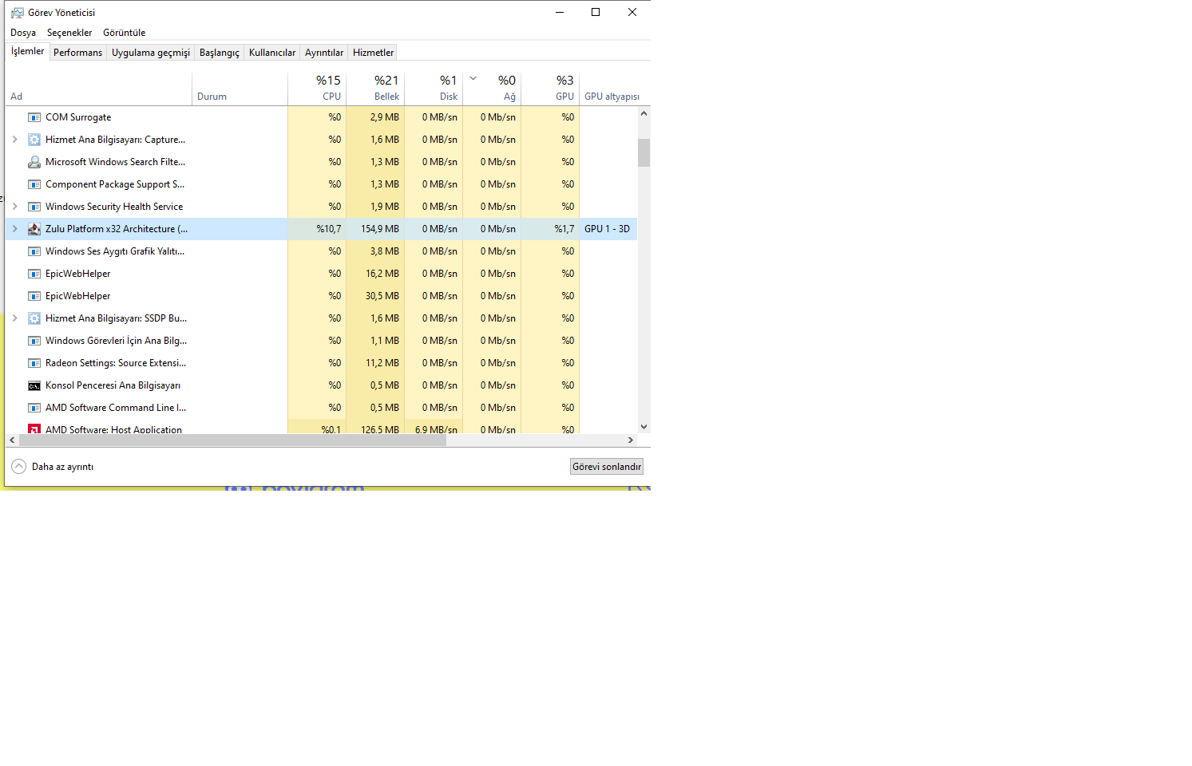Viewport: 1192px width, 766px height.
Task: Click the COM Surrogate process icon
Action: click(34, 117)
